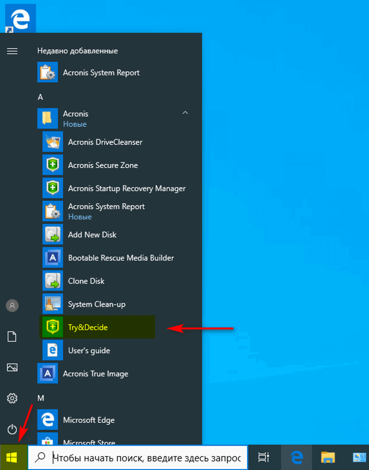Click "Недавно добавленные" heading
This screenshot has width=369, height=470.
tap(78, 50)
